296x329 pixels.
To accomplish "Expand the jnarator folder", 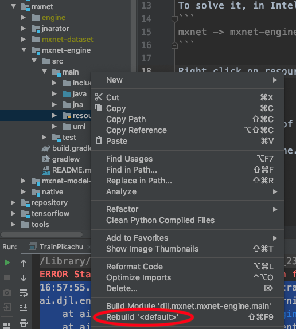I will pyautogui.click(x=24, y=28).
